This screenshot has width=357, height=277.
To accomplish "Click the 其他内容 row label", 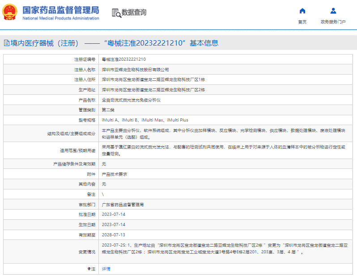I will (87, 184).
